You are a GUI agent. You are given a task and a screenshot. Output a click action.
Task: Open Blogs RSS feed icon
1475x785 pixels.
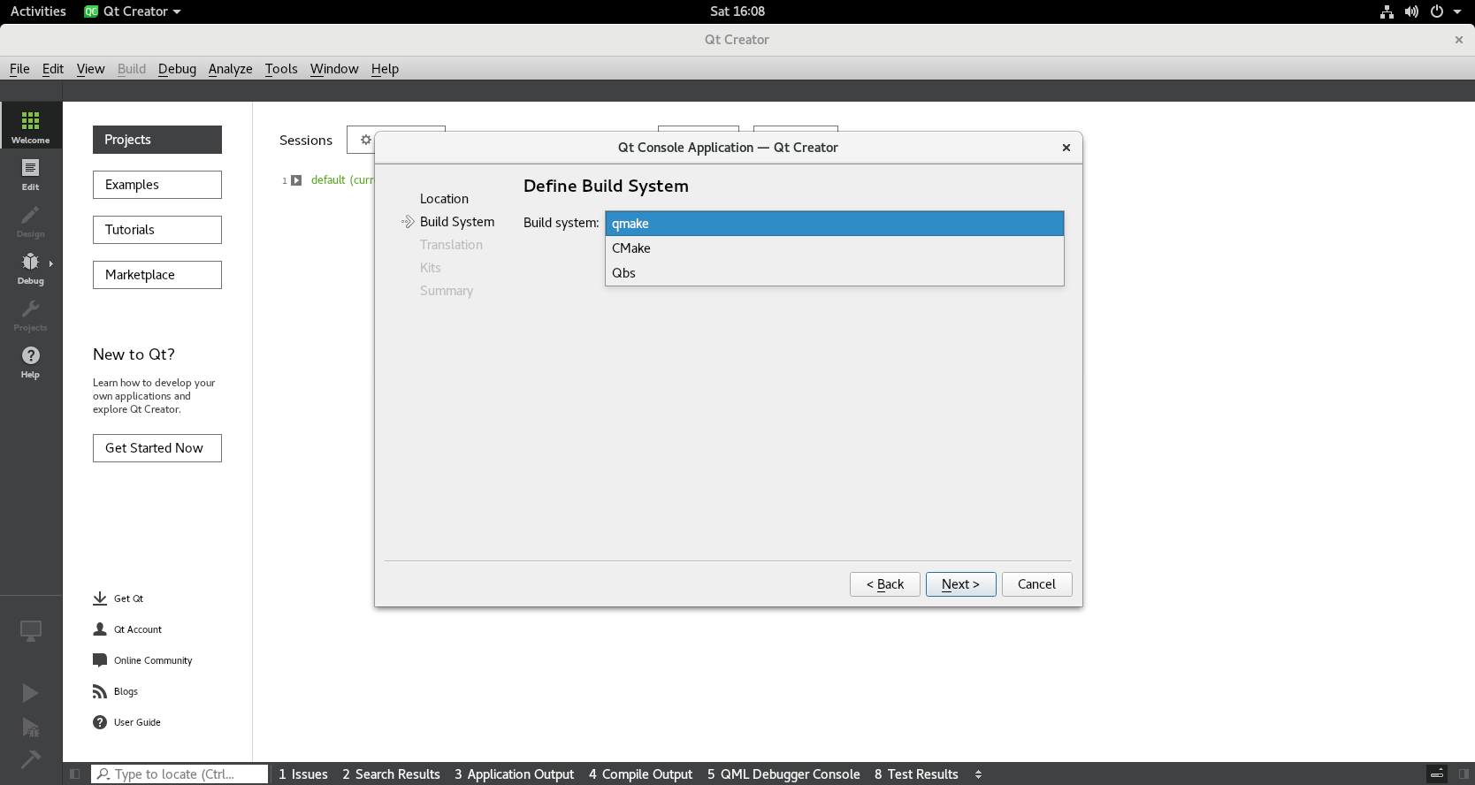tap(100, 691)
